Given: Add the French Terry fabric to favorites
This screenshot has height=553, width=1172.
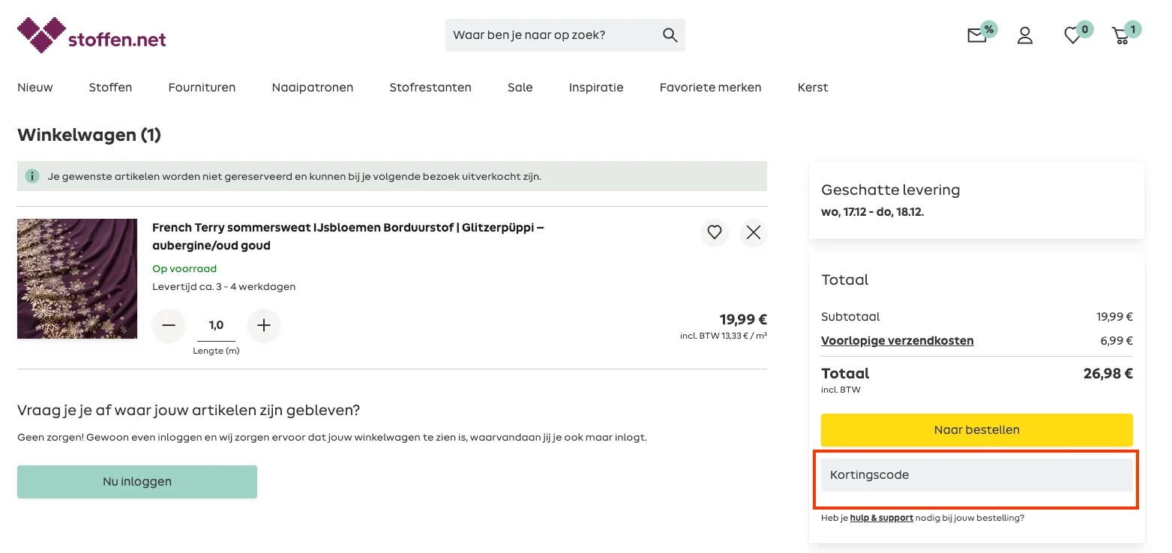Looking at the screenshot, I should [714, 232].
